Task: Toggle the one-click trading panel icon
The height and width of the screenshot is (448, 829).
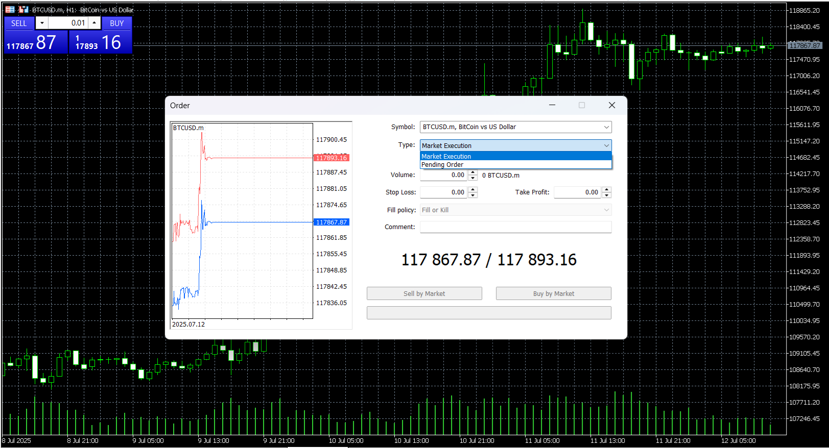Action: (10, 9)
